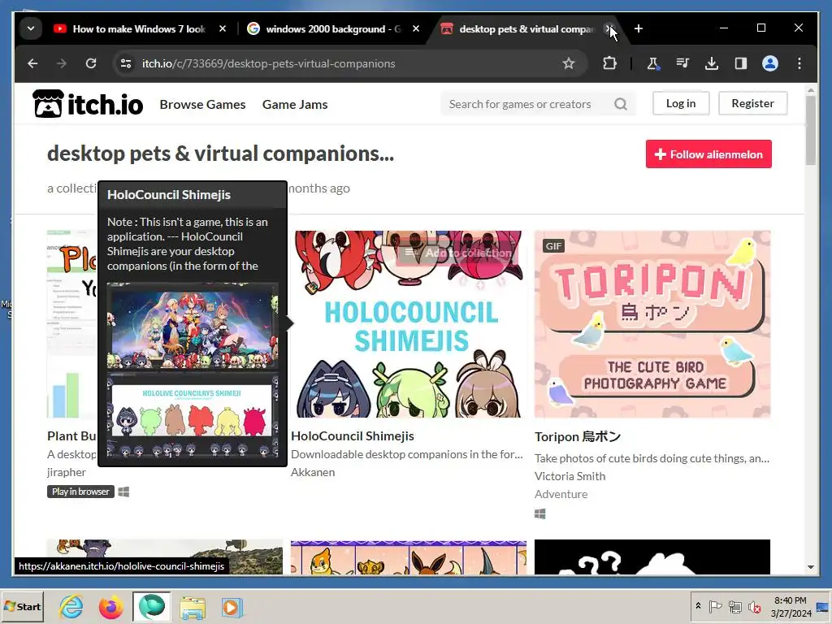Screen dimensions: 832x624
Task: Click 'Add to collection' on HoloCouncil Shimejis
Action: [x=457, y=253]
